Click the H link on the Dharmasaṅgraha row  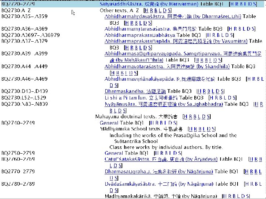click(x=247, y=172)
